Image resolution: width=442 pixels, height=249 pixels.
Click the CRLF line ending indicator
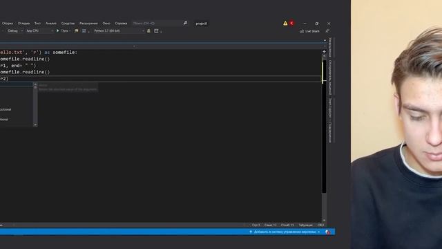[320, 225]
